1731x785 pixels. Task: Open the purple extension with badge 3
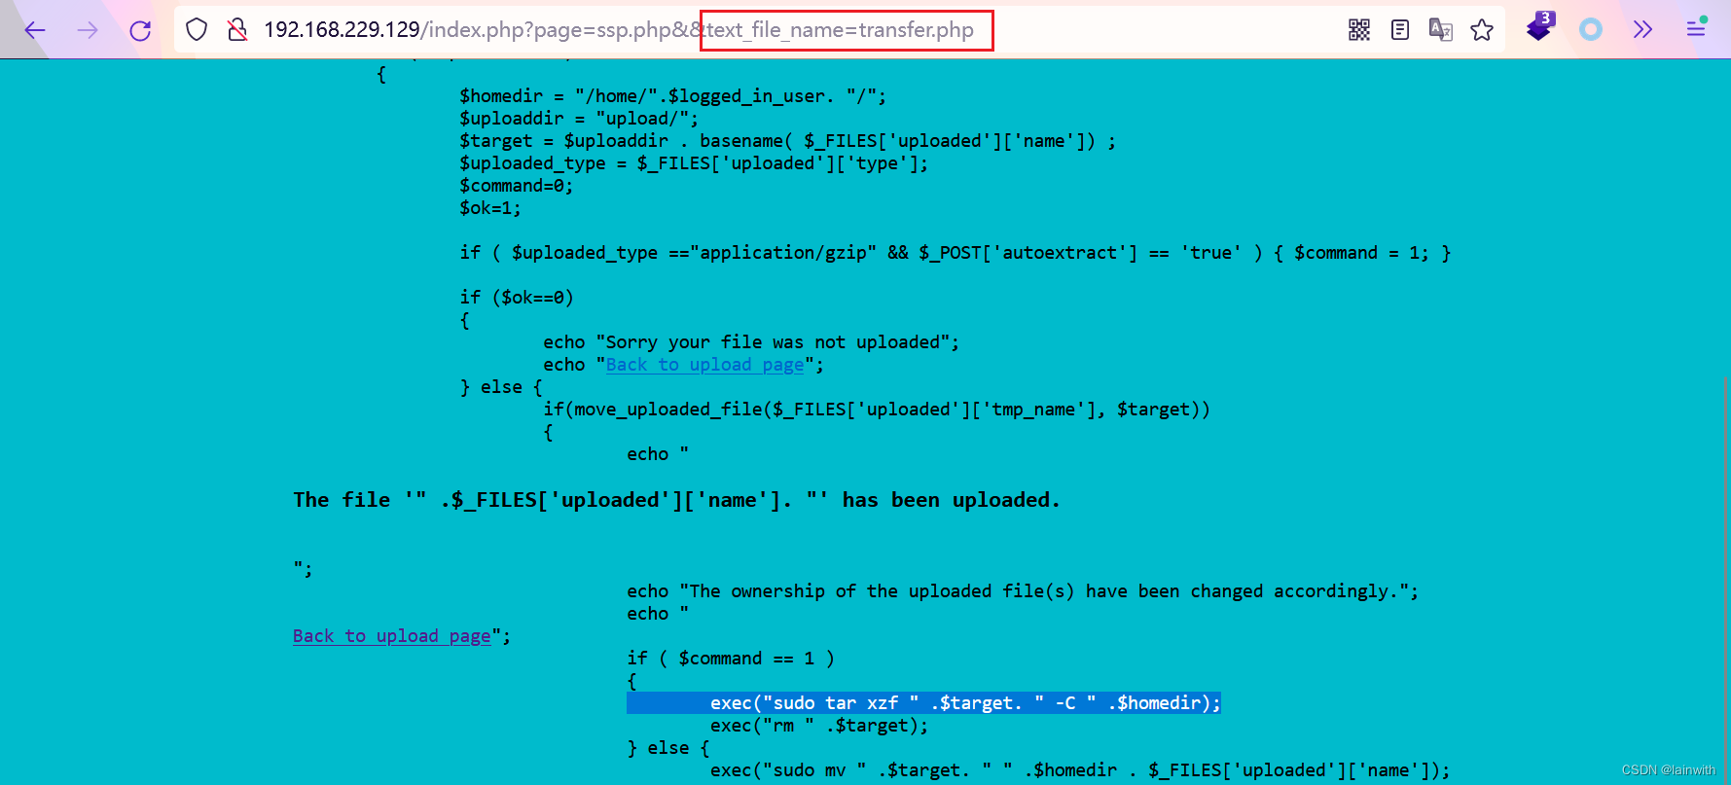[1540, 27]
